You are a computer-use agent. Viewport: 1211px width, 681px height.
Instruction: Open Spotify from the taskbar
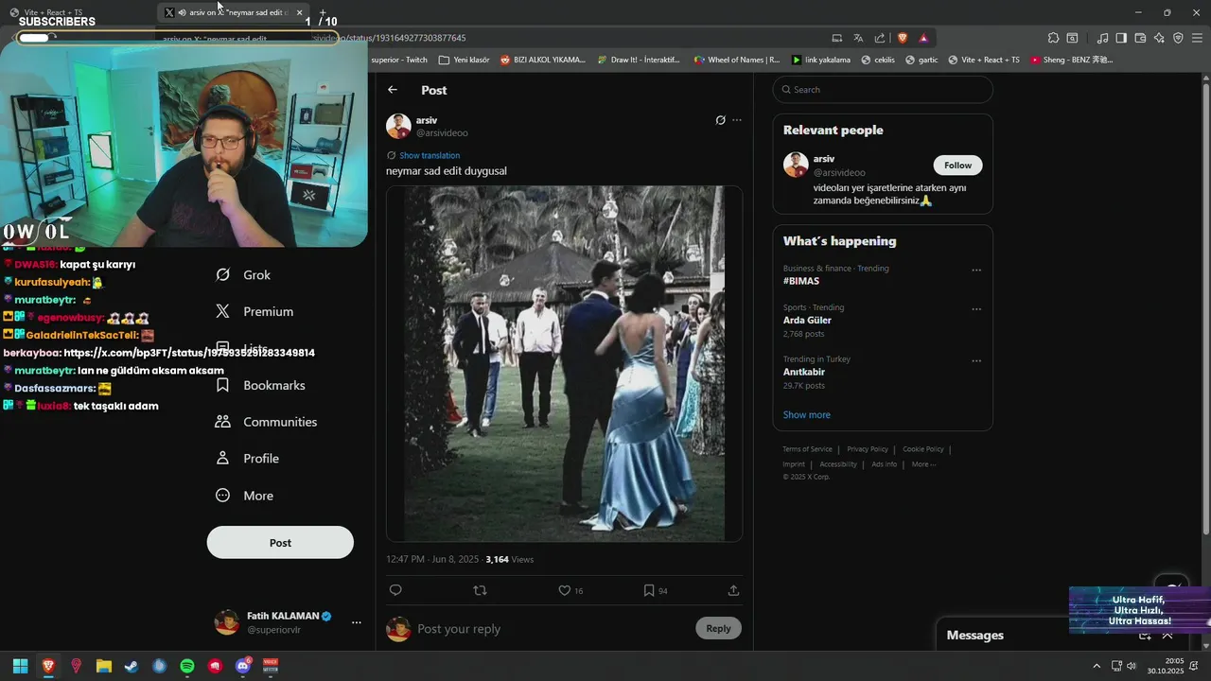click(187, 666)
